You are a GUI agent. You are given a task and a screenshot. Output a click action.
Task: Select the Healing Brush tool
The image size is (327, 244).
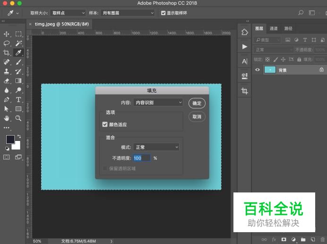coord(7,62)
